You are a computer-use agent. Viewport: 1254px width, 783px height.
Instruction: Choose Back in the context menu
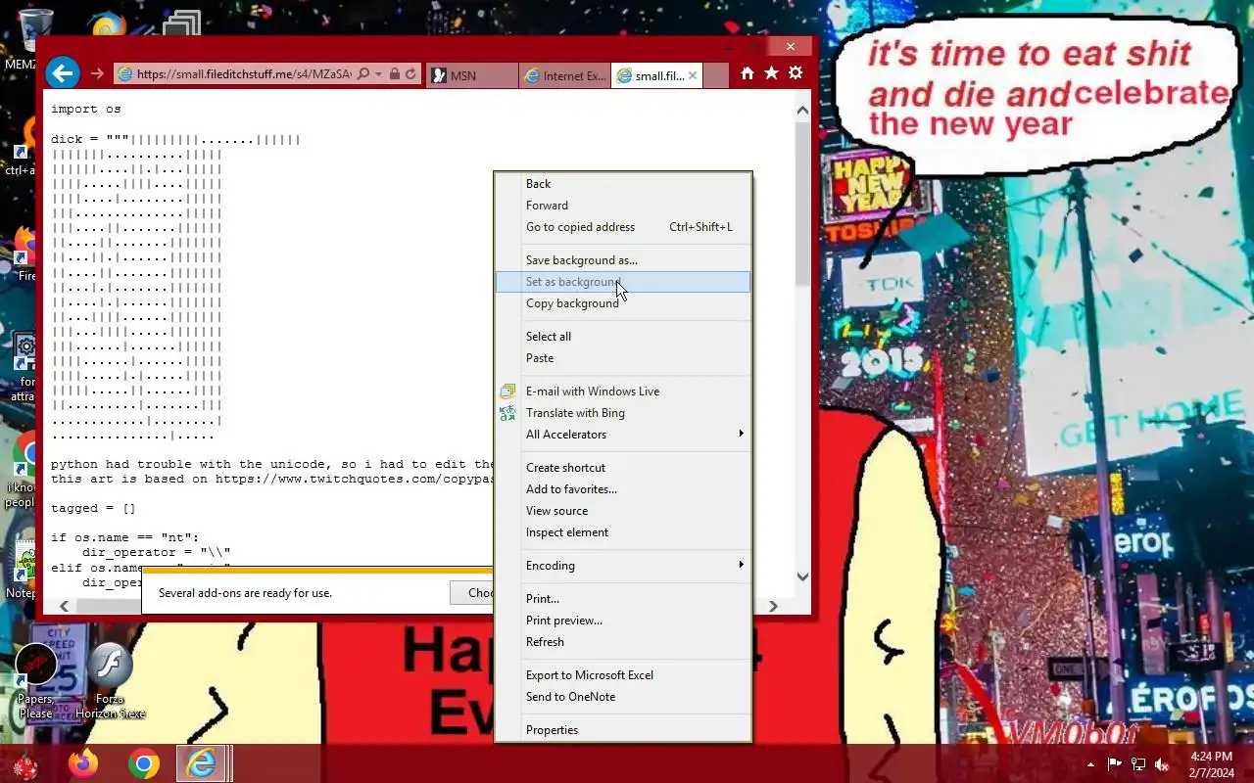(x=623, y=184)
